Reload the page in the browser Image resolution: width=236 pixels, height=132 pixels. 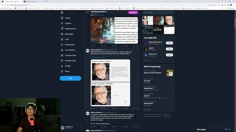[x=8, y=5]
